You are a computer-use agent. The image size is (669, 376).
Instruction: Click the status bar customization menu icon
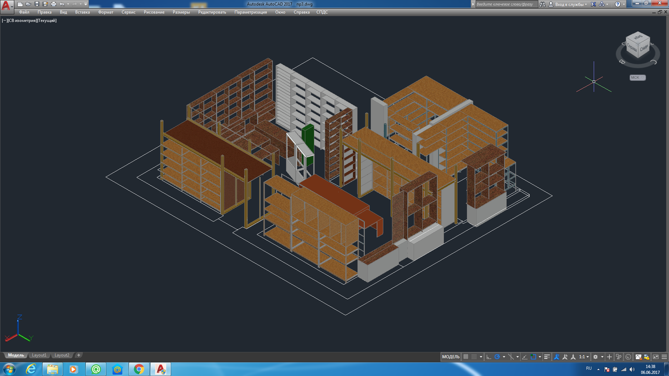(664, 357)
